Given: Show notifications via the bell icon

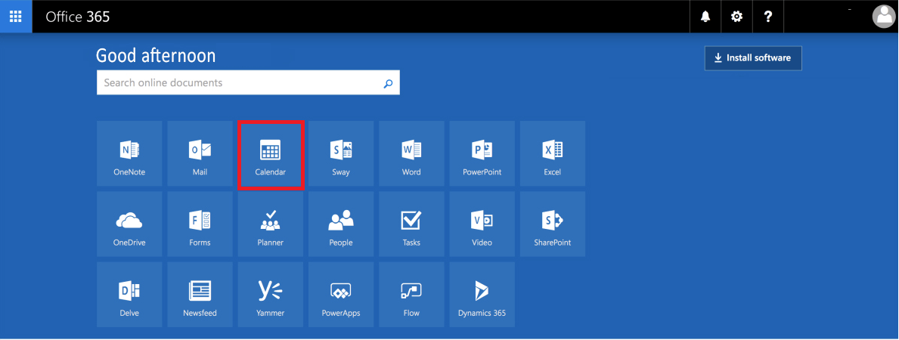Looking at the screenshot, I should click(x=705, y=17).
